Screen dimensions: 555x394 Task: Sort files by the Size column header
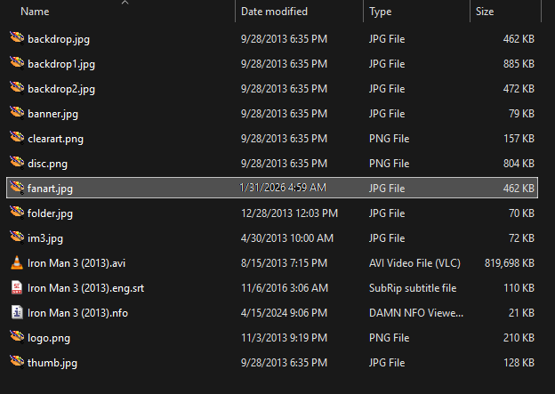coord(485,12)
